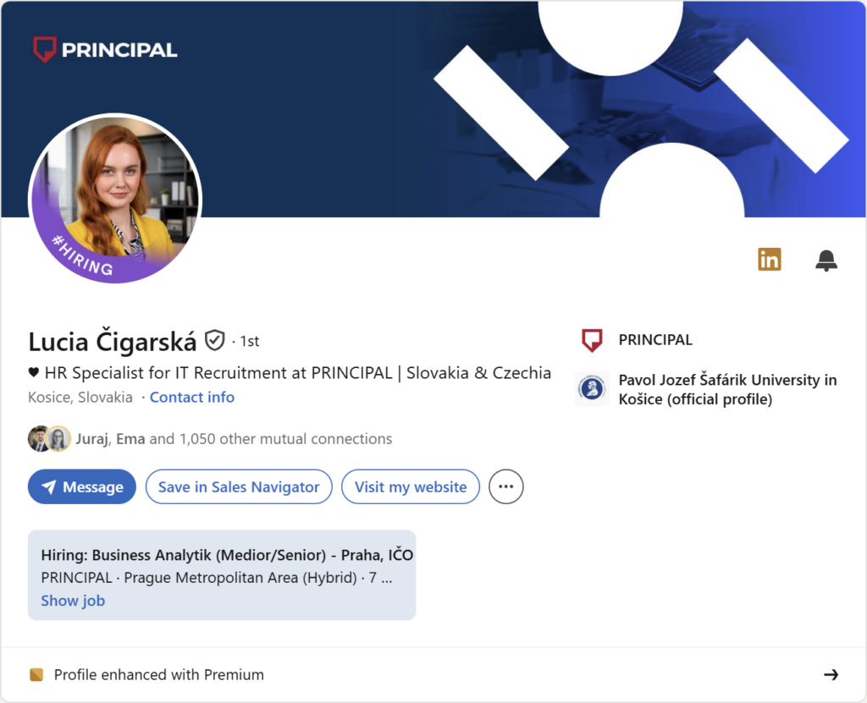Viewport: 867px width, 703px height.
Task: Open the Contact info link
Action: [x=192, y=398]
